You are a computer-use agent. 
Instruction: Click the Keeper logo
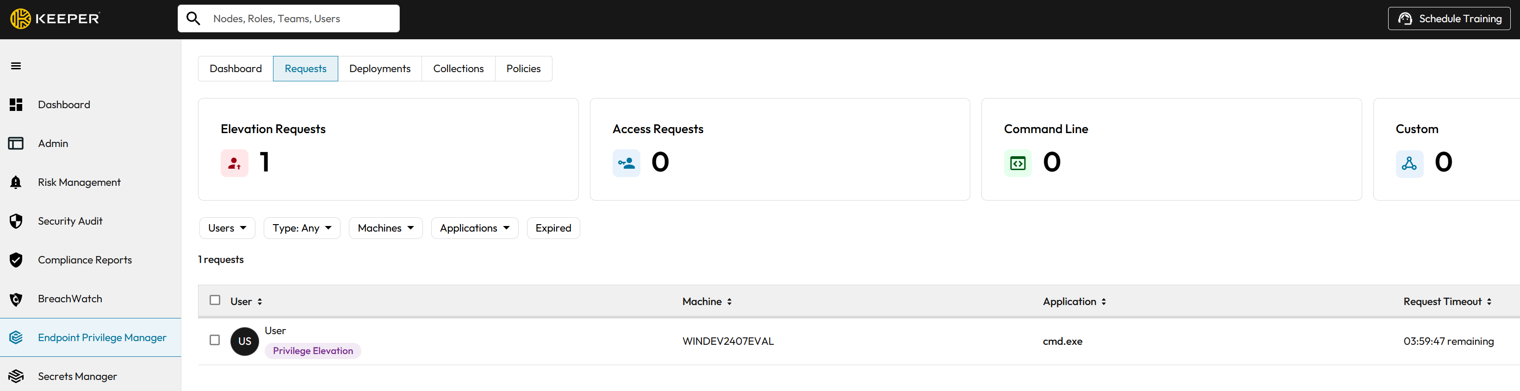click(55, 19)
